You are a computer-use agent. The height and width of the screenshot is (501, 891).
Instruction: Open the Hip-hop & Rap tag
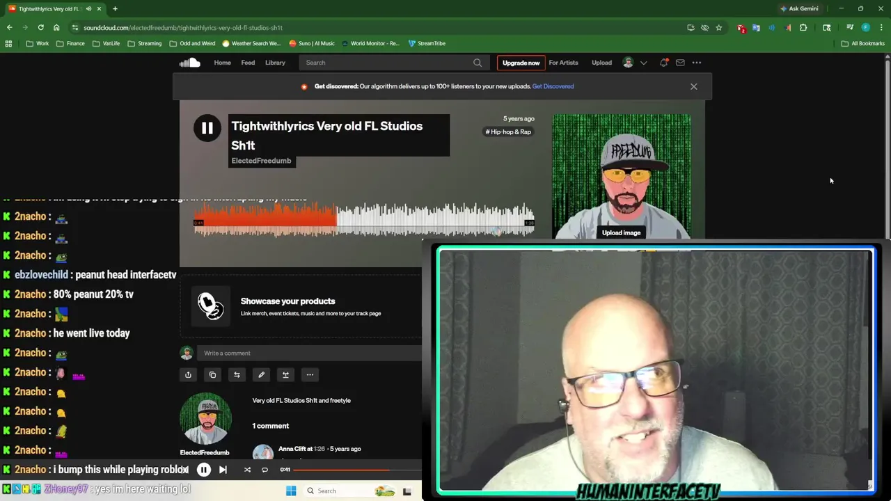pyautogui.click(x=508, y=132)
